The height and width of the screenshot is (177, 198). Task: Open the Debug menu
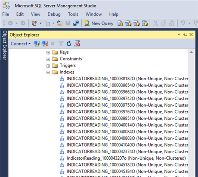(x=54, y=14)
